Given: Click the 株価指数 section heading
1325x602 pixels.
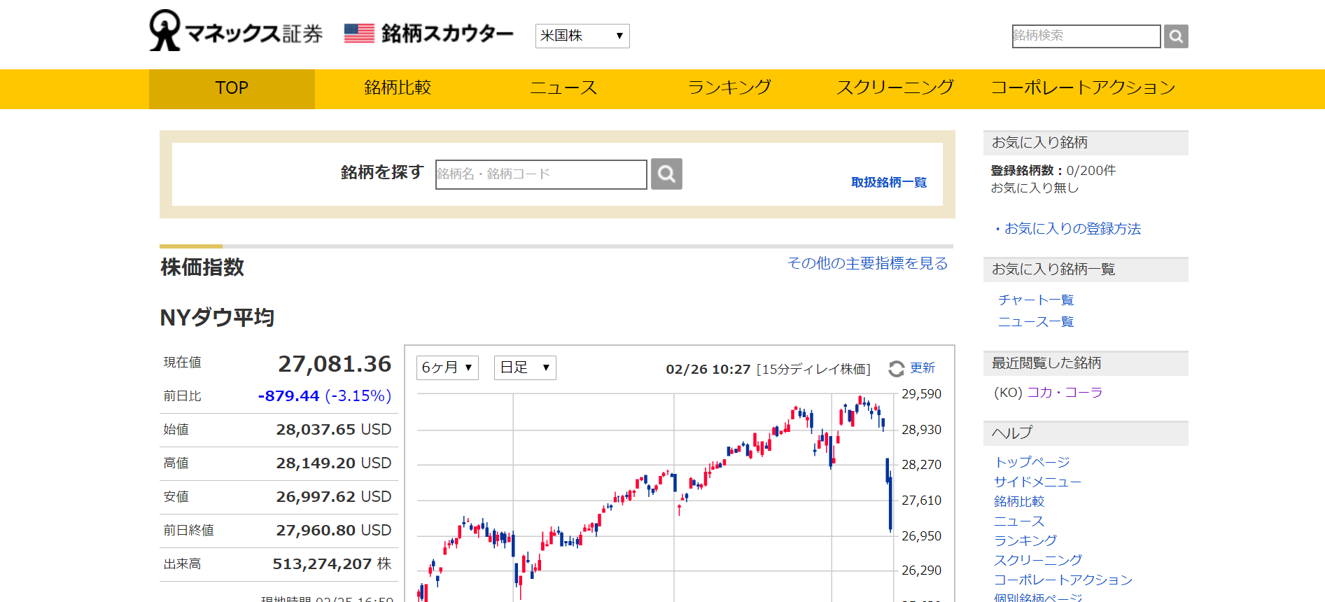Looking at the screenshot, I should (x=202, y=267).
